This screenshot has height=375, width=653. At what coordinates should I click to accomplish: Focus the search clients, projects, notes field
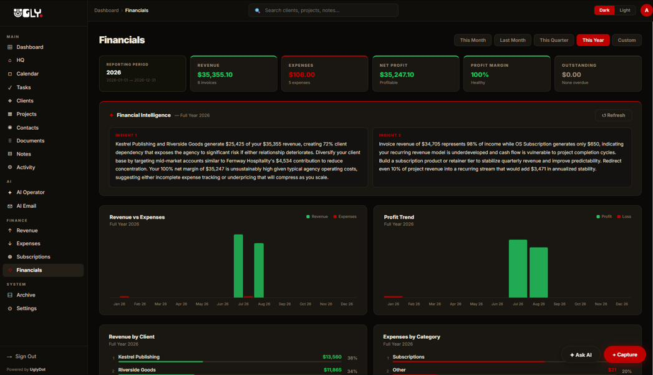coord(324,11)
